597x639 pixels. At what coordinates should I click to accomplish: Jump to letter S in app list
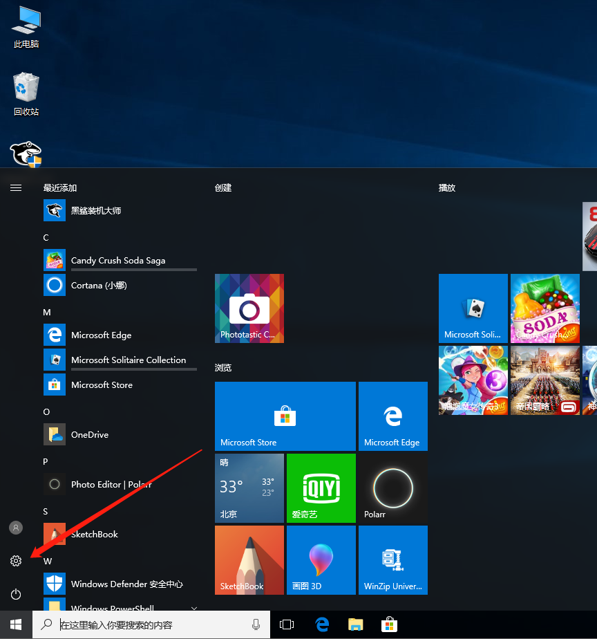click(46, 512)
